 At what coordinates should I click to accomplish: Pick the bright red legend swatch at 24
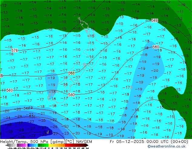[66, 145]
